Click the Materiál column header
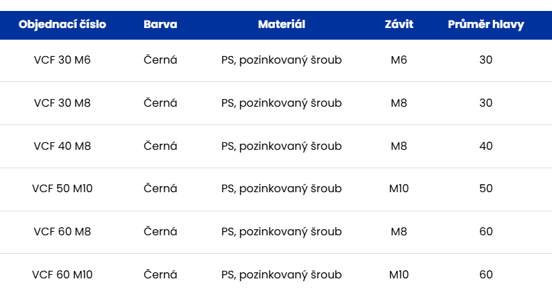This screenshot has width=552, height=303. pyautogui.click(x=281, y=24)
